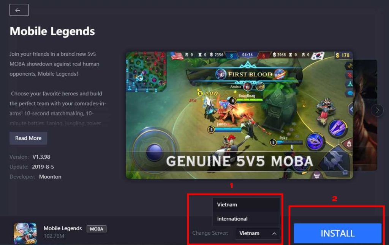Click the Read More button

(x=28, y=138)
